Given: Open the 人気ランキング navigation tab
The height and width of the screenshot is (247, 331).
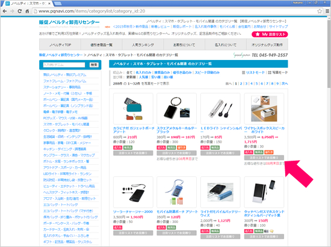Looking at the screenshot, I should pos(143,45).
